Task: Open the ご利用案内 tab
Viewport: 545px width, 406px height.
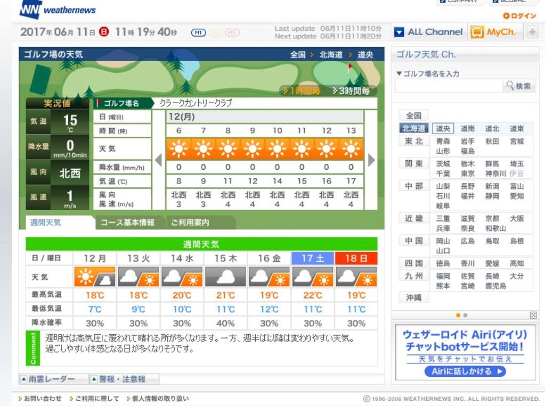Action: (x=201, y=222)
